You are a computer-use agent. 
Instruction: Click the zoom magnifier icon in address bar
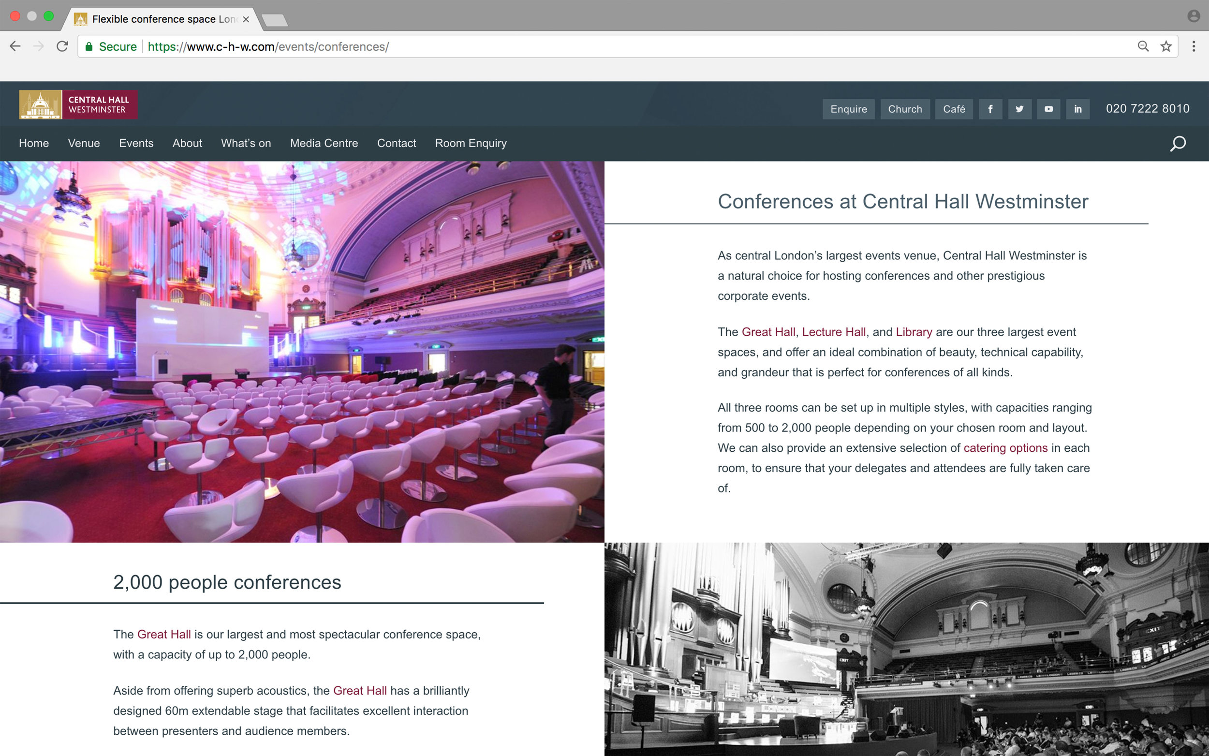pyautogui.click(x=1143, y=46)
